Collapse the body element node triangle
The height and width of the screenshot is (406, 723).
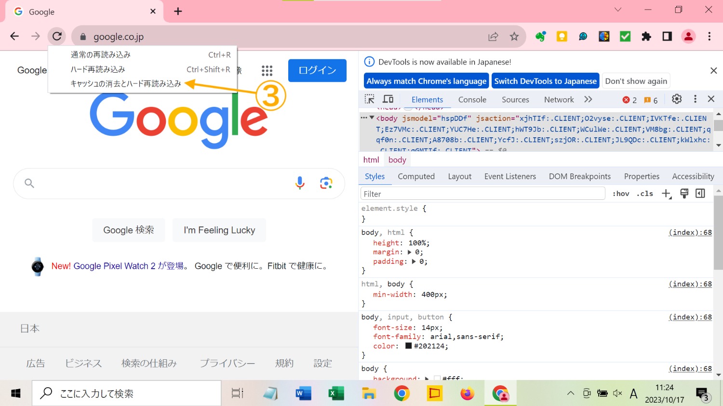[372, 118]
